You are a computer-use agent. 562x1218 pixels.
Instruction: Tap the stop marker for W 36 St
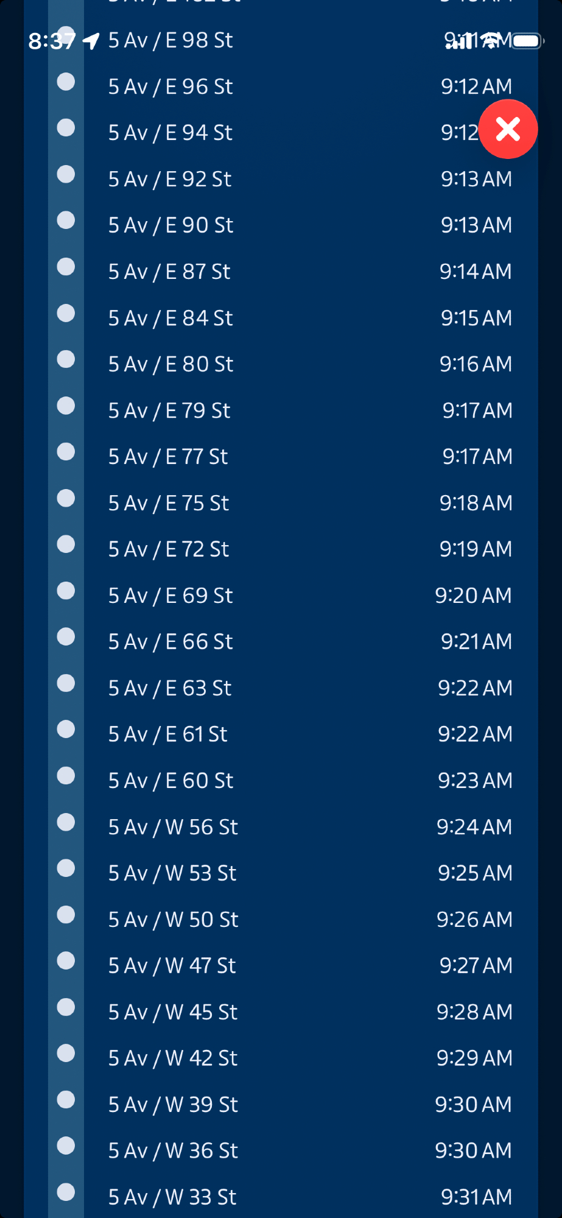pyautogui.click(x=66, y=1146)
